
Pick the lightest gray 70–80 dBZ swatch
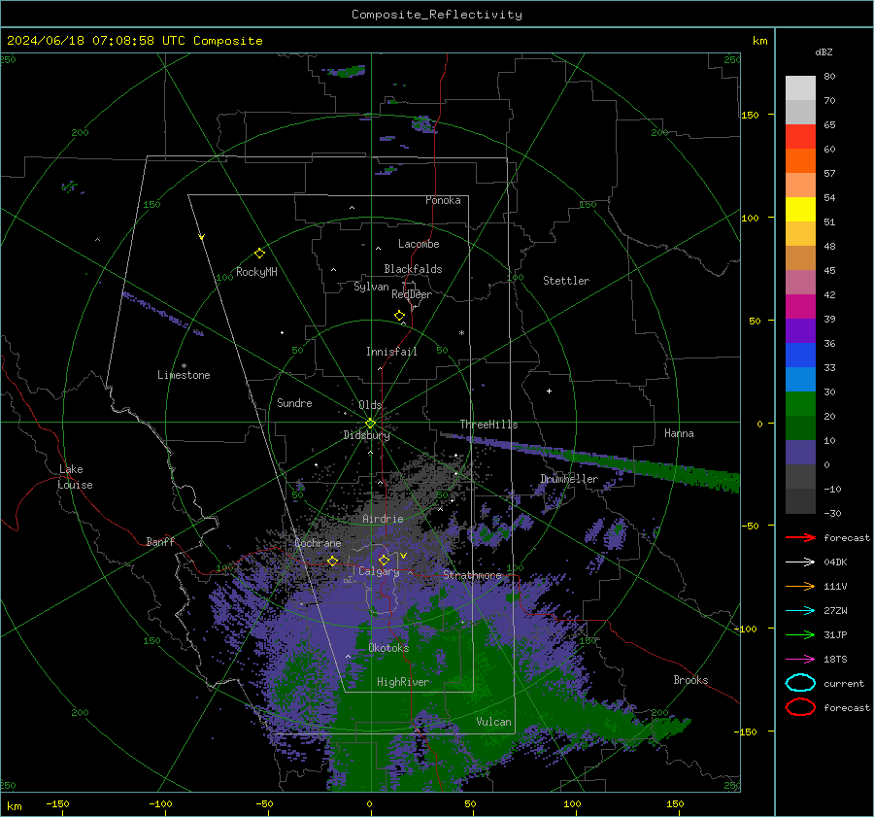(x=800, y=88)
